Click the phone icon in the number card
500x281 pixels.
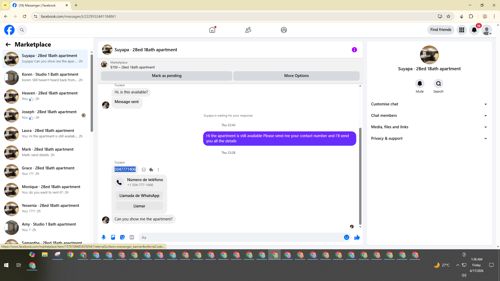119,182
